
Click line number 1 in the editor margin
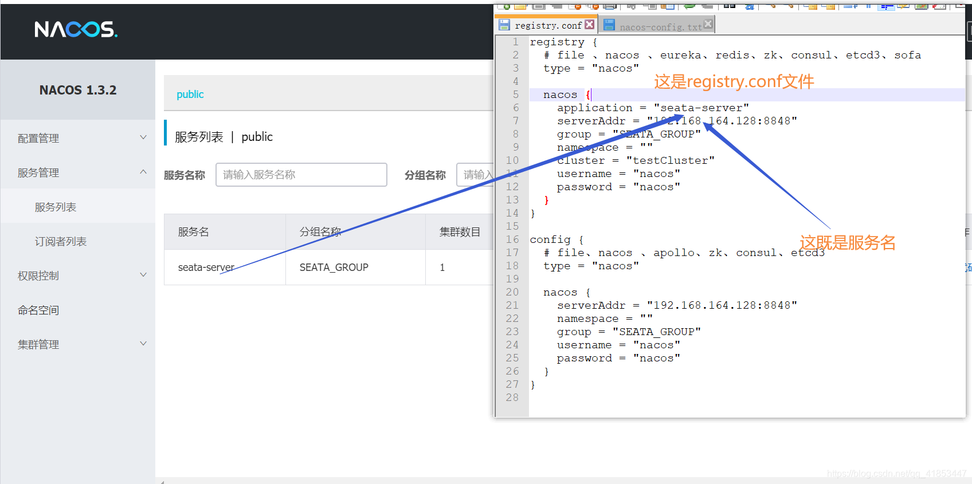point(516,42)
